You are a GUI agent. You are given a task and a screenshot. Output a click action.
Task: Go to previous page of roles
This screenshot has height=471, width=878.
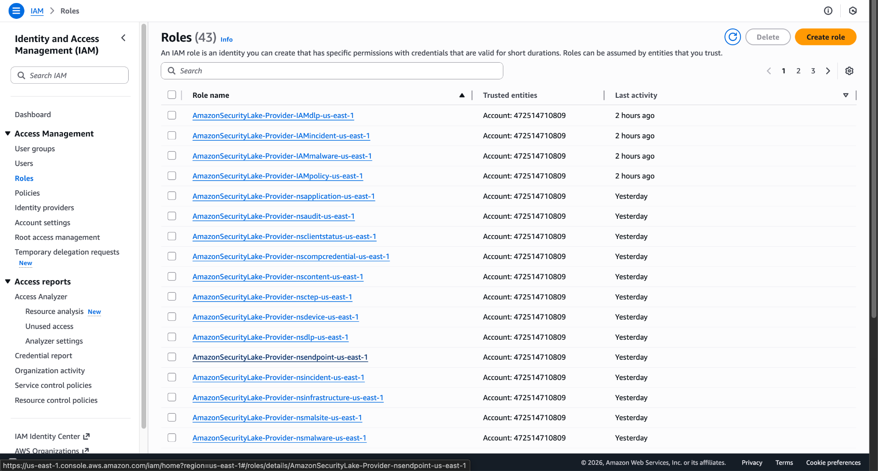pyautogui.click(x=769, y=71)
